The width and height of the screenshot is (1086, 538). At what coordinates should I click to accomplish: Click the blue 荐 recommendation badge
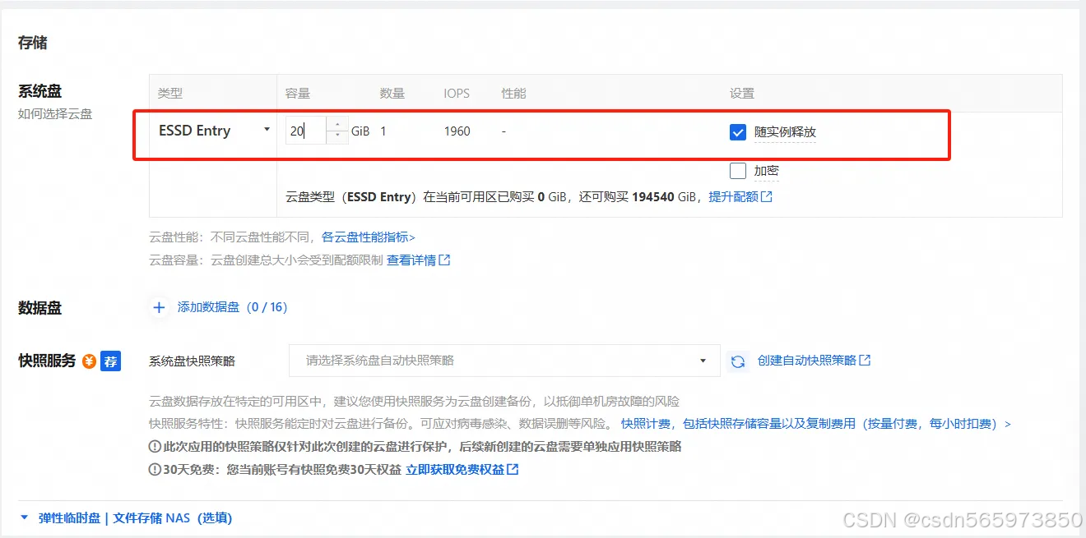pos(110,361)
